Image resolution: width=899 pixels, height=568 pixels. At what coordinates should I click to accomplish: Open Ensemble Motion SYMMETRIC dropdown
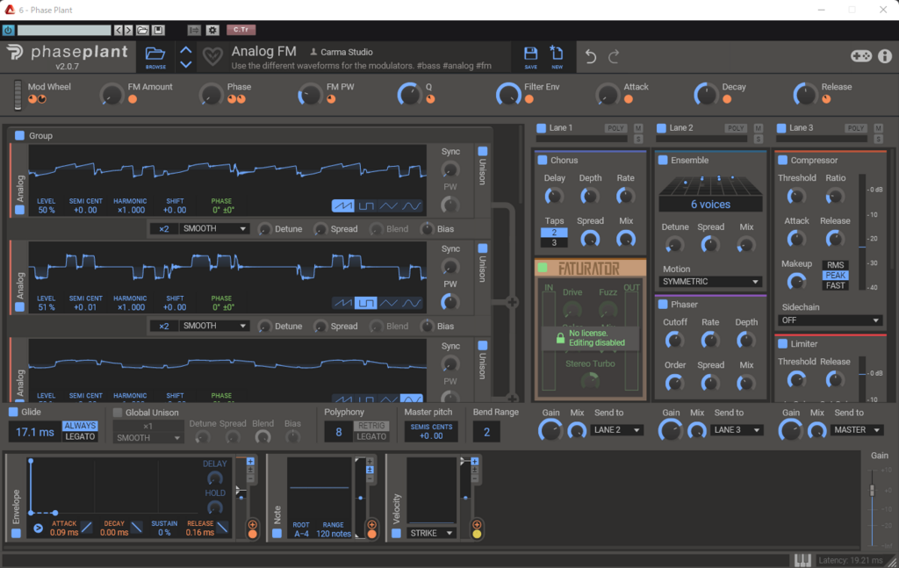click(709, 282)
